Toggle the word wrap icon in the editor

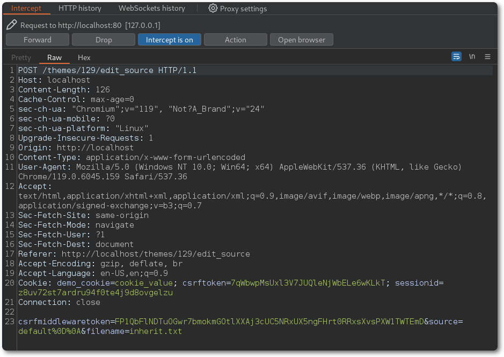[x=456, y=57]
